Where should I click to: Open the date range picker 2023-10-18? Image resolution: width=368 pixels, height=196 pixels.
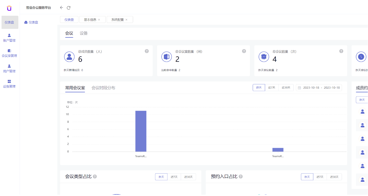point(319,88)
